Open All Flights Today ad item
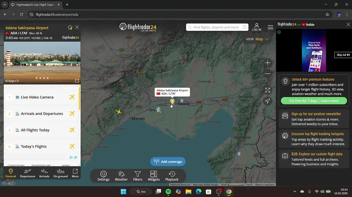352x197 pixels. [42, 130]
